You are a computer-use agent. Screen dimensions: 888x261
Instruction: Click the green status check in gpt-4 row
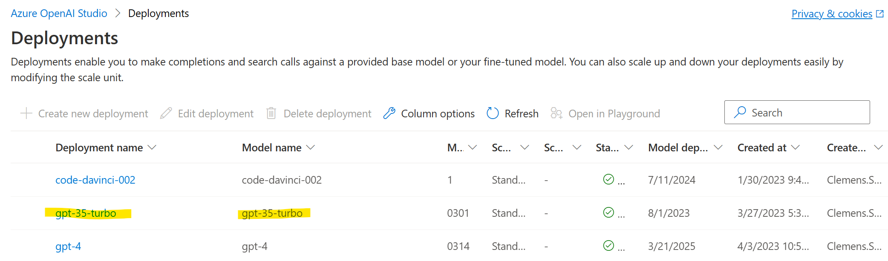coord(608,246)
